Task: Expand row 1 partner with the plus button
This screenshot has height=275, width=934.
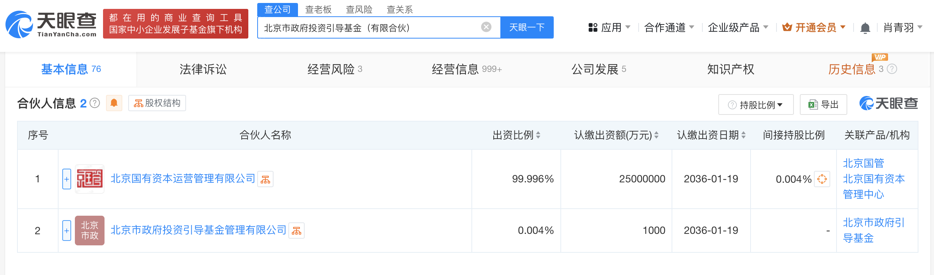Action: [x=67, y=179]
